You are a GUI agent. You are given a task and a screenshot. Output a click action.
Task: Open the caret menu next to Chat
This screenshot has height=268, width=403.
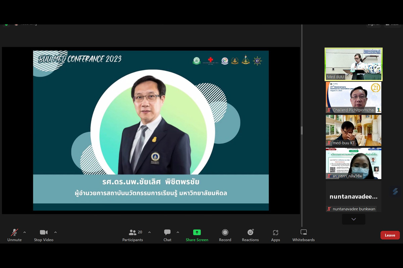(x=178, y=232)
